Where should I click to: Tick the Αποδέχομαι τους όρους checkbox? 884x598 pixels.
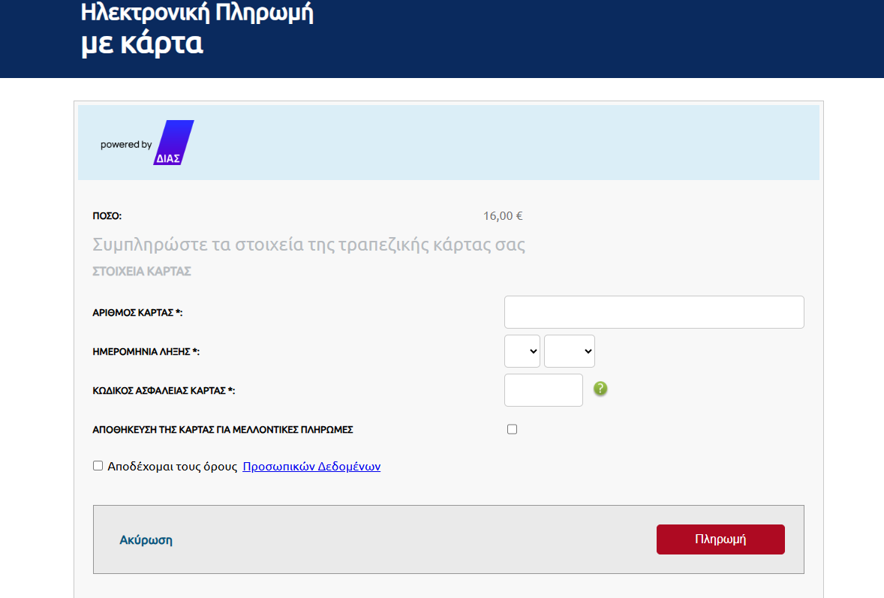(98, 465)
